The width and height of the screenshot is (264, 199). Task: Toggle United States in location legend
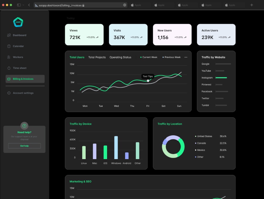tap(204, 136)
